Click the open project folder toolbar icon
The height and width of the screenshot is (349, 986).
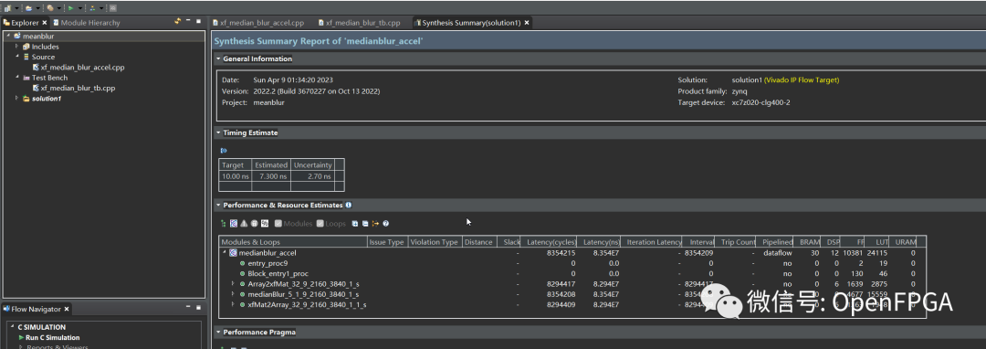pos(29,8)
